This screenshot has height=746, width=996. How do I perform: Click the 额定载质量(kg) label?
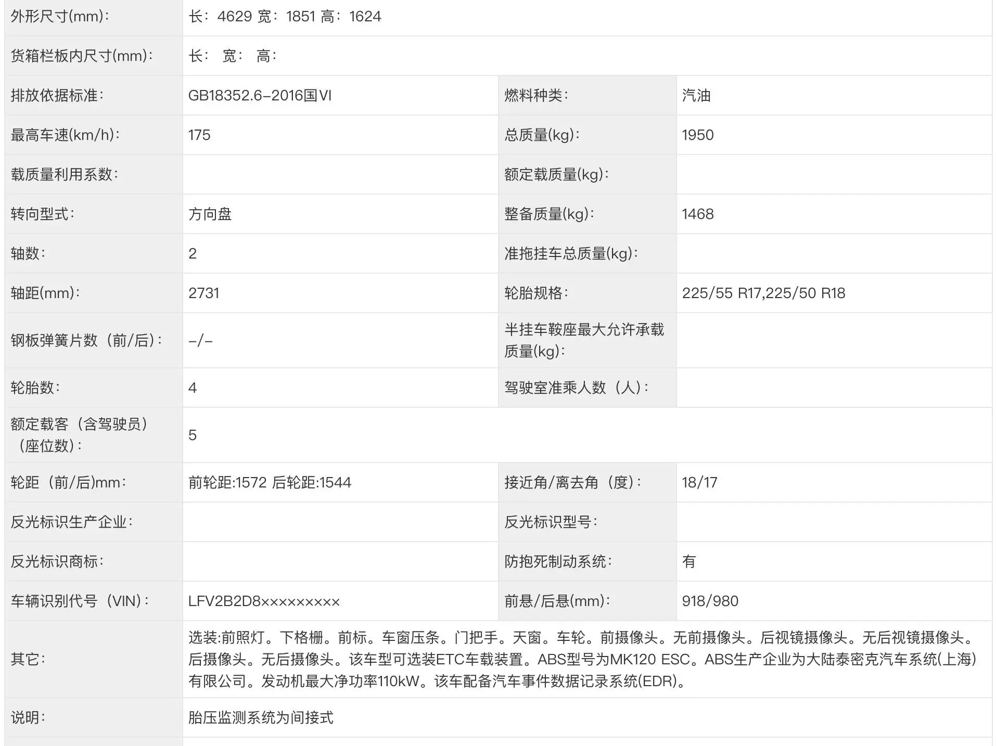pyautogui.click(x=556, y=175)
